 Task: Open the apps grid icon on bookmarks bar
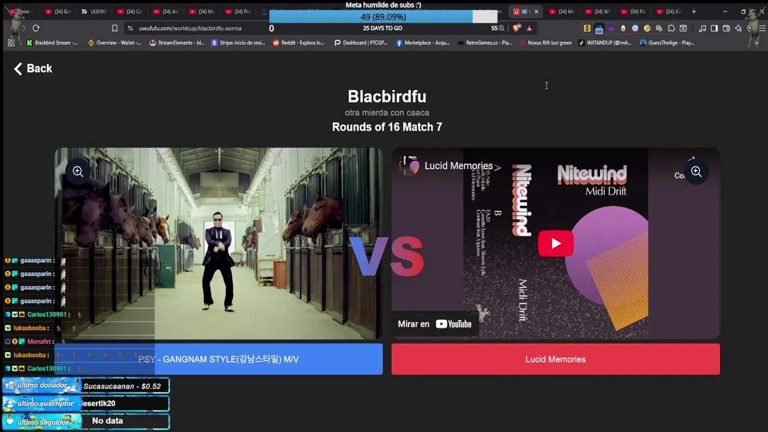click(11, 43)
